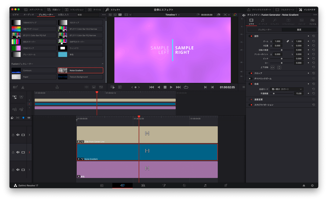Select the 単色 clip on track 1
This screenshot has height=201, width=328.
click(x=147, y=170)
